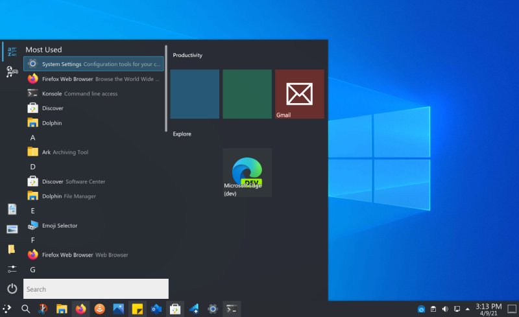This screenshot has height=317, width=519.
Task: Open the Gmail tile
Action: (299, 94)
